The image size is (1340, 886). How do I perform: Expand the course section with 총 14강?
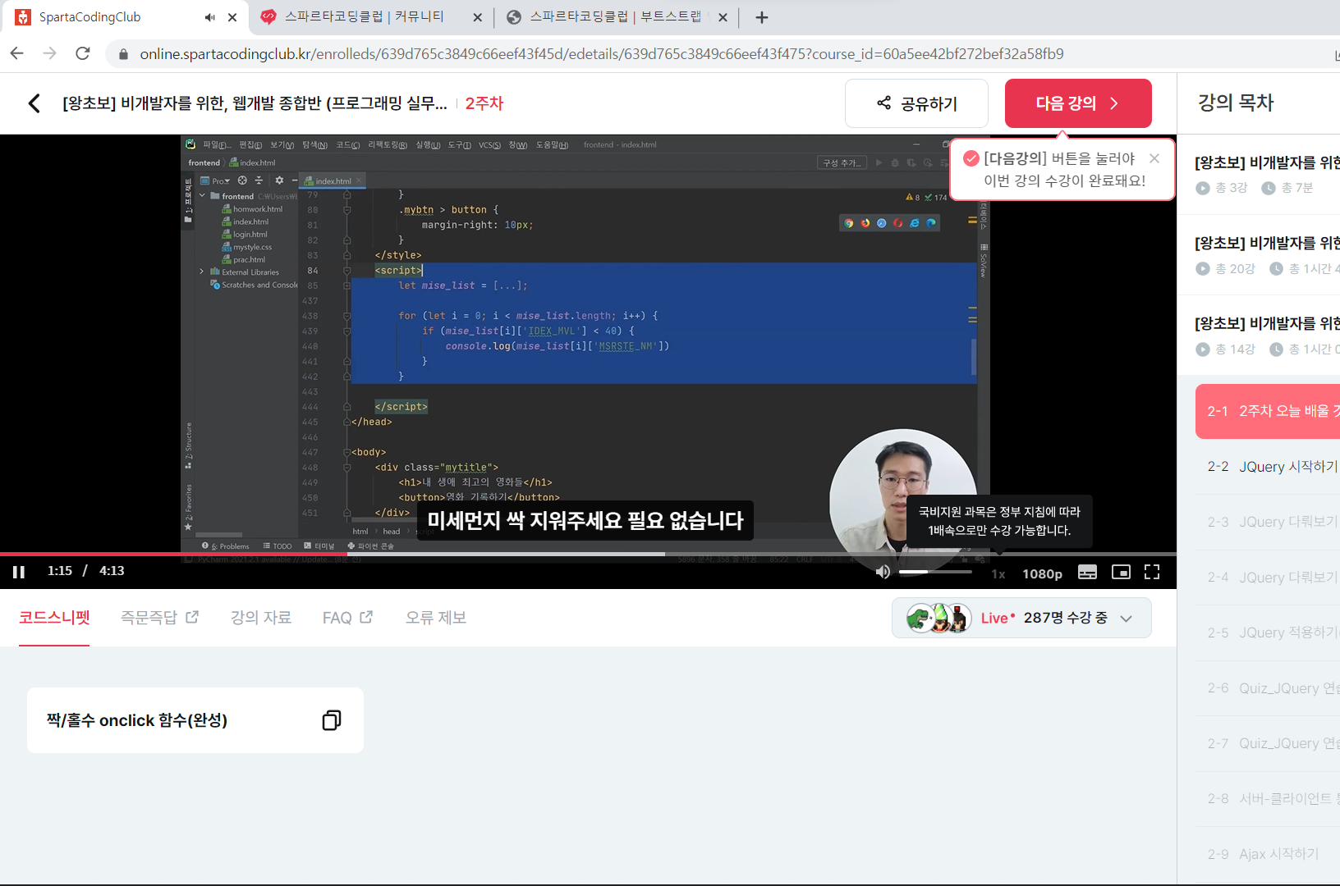click(1259, 336)
